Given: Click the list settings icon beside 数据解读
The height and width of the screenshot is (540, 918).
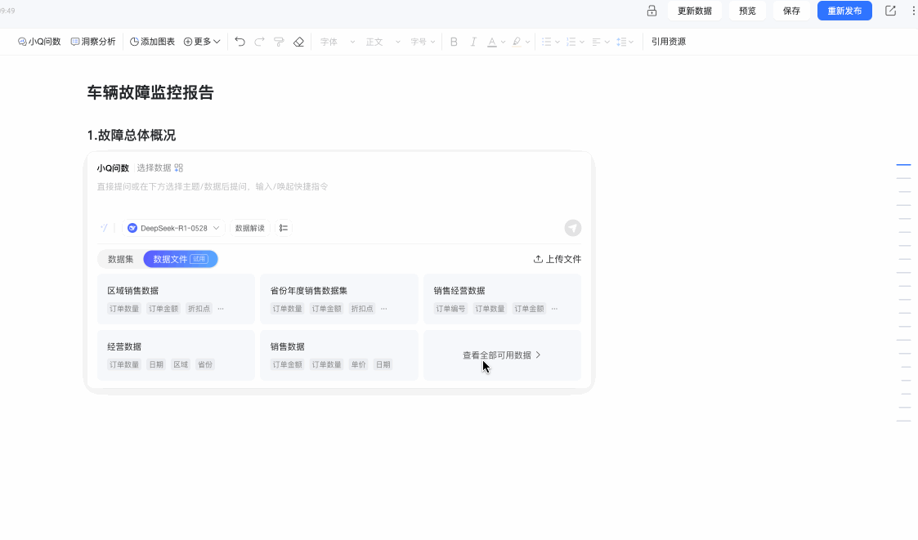Looking at the screenshot, I should [284, 228].
